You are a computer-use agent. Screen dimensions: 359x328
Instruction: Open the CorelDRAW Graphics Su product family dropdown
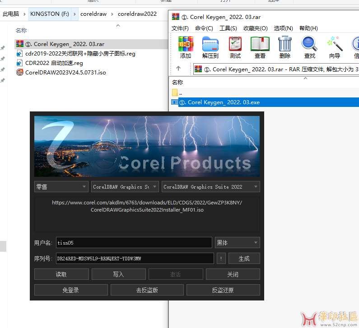[125, 187]
